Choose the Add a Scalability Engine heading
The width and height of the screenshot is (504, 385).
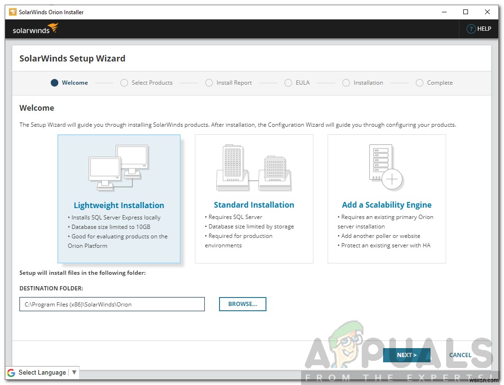click(x=387, y=205)
